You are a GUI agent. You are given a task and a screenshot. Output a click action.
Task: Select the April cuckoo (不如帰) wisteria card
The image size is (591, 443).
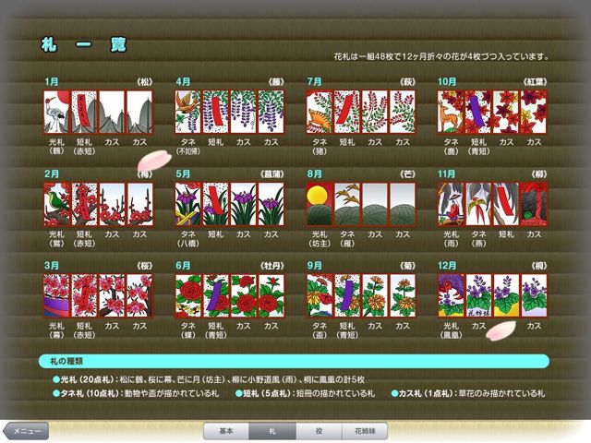[x=187, y=112]
